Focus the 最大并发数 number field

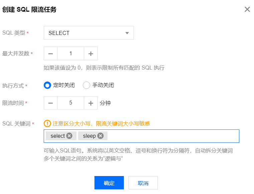[71, 54]
